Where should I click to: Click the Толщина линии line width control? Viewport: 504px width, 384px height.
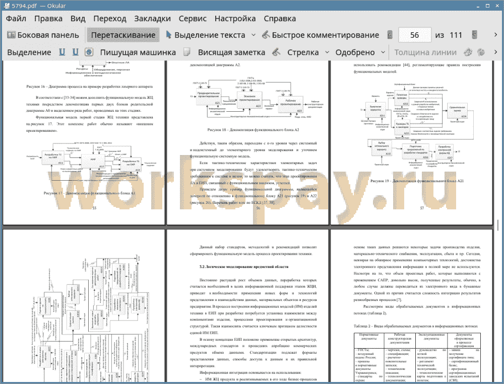tap(425, 52)
